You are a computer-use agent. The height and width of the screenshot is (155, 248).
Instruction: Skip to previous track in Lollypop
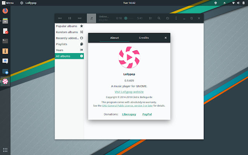60,18
